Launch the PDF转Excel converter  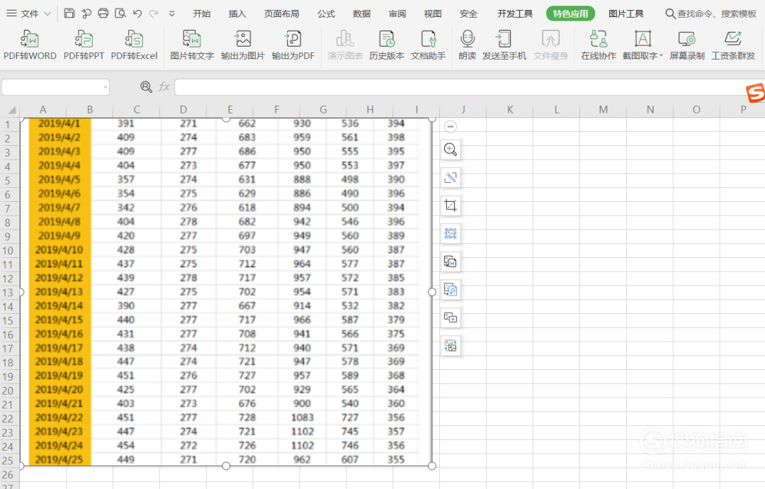pos(134,45)
